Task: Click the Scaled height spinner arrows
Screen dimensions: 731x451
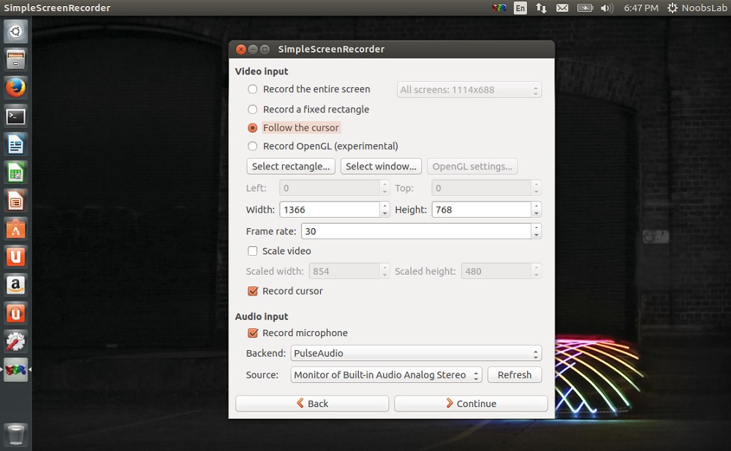Action: click(x=536, y=271)
